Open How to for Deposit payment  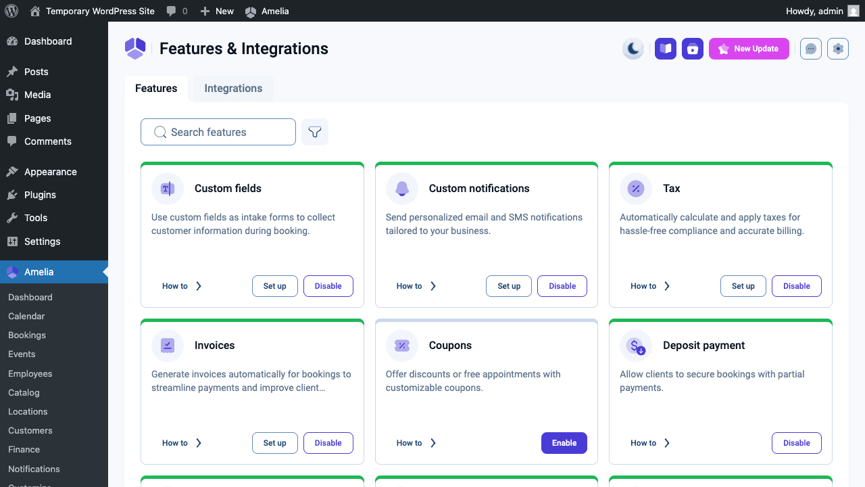pos(650,443)
